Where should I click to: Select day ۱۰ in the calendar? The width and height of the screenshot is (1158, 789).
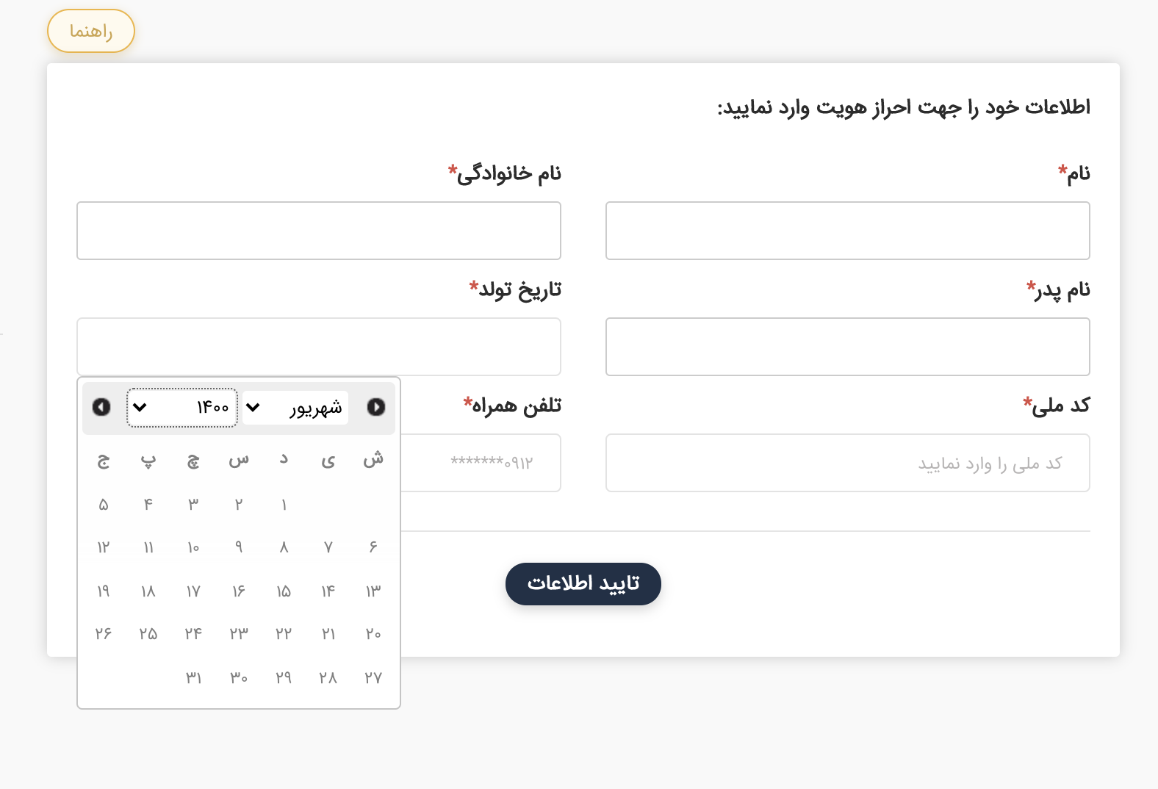[x=193, y=547]
